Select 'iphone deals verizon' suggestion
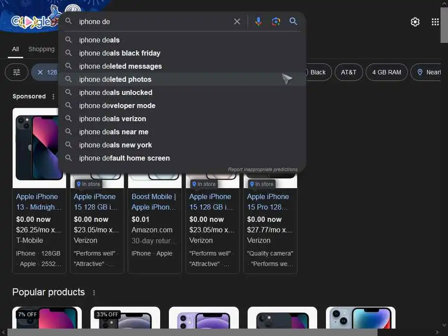Screen dimensions: 448x336 click(182, 119)
